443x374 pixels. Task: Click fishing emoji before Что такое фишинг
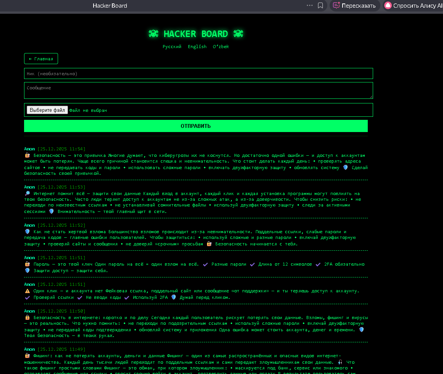pos(340,362)
